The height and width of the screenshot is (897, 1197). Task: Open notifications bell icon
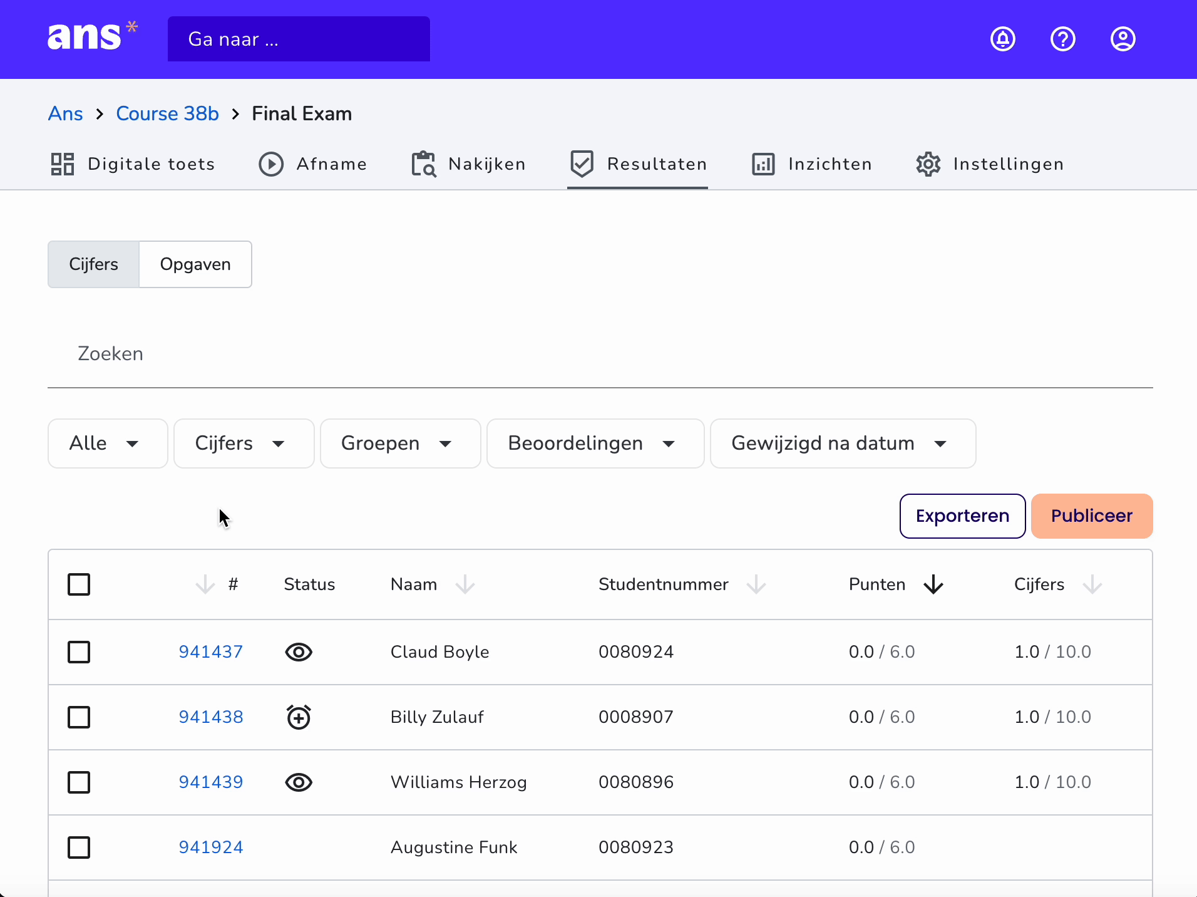click(1003, 39)
